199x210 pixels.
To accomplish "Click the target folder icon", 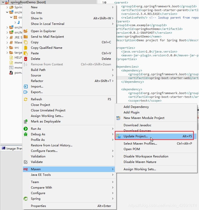I will [x=11, y=53].
